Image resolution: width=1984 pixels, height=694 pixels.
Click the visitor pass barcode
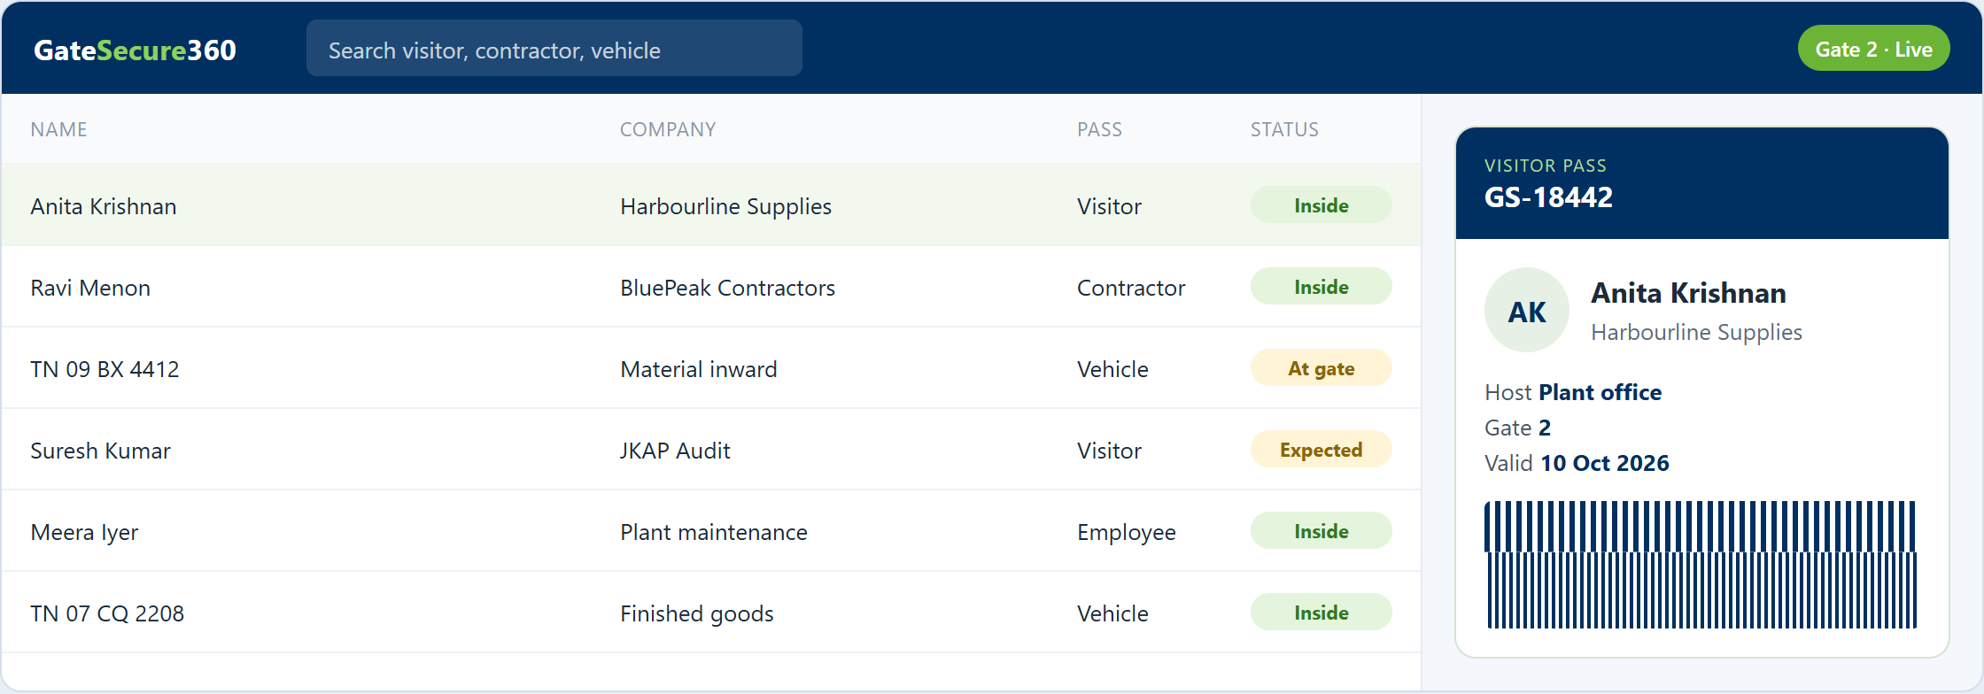(x=1701, y=565)
